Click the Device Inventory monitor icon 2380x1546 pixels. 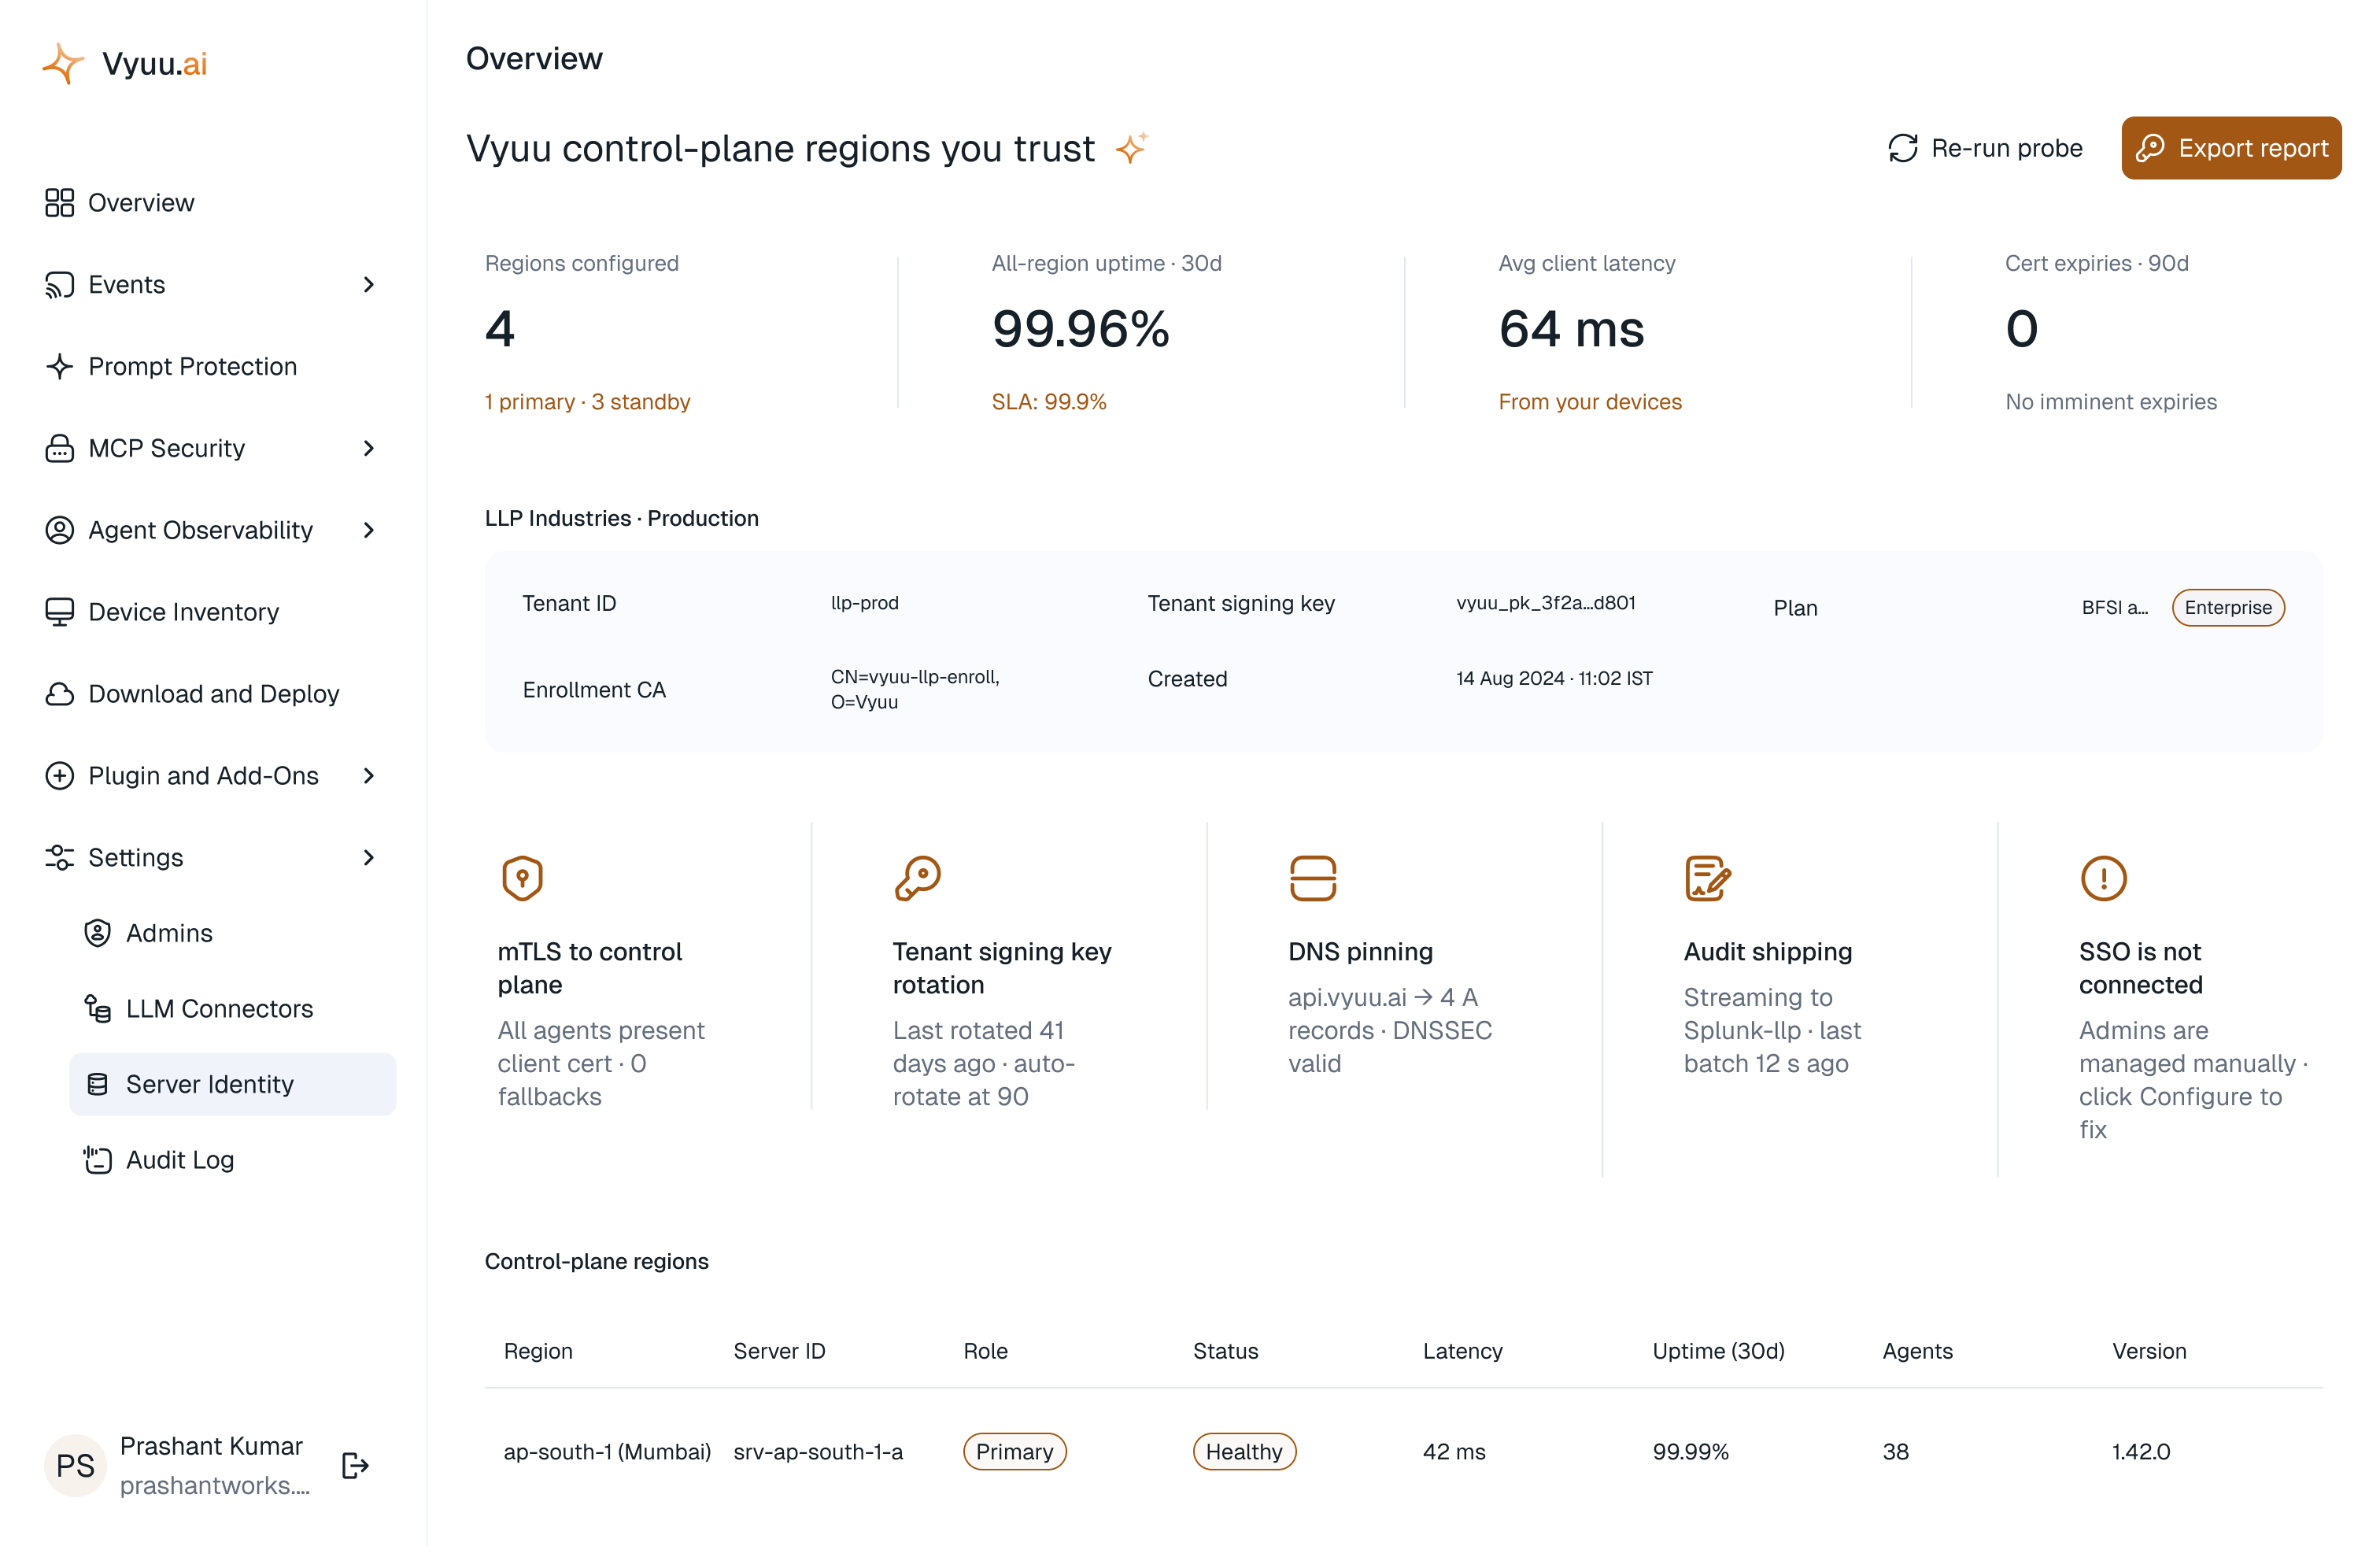pyautogui.click(x=59, y=612)
